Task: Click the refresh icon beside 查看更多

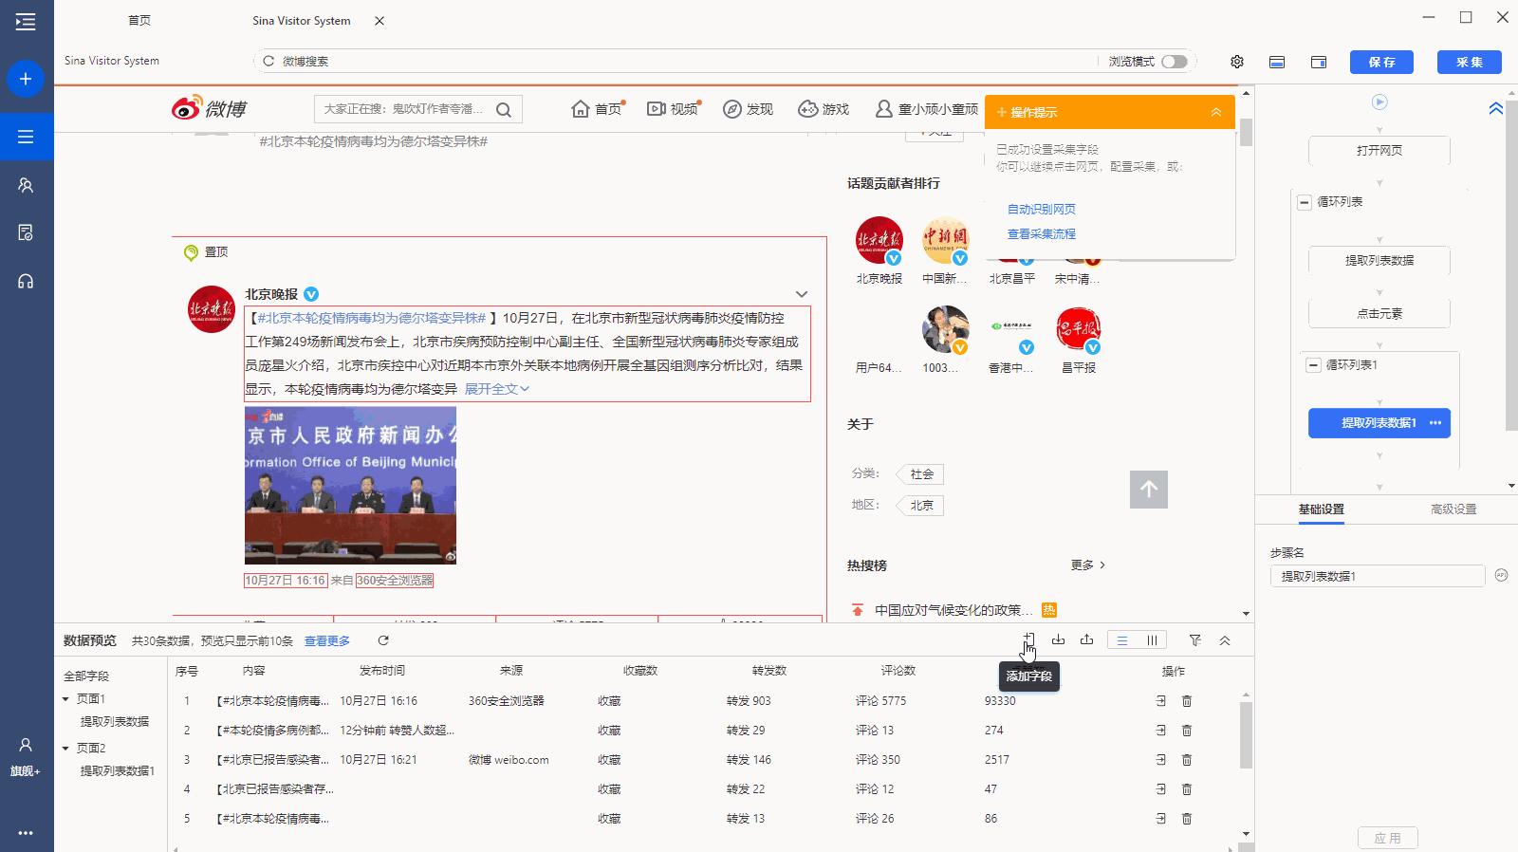Action: coord(383,640)
